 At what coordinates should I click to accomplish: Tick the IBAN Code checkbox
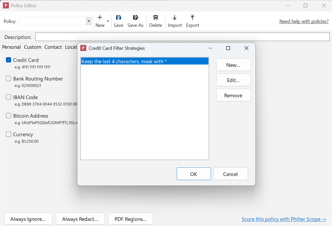click(9, 97)
